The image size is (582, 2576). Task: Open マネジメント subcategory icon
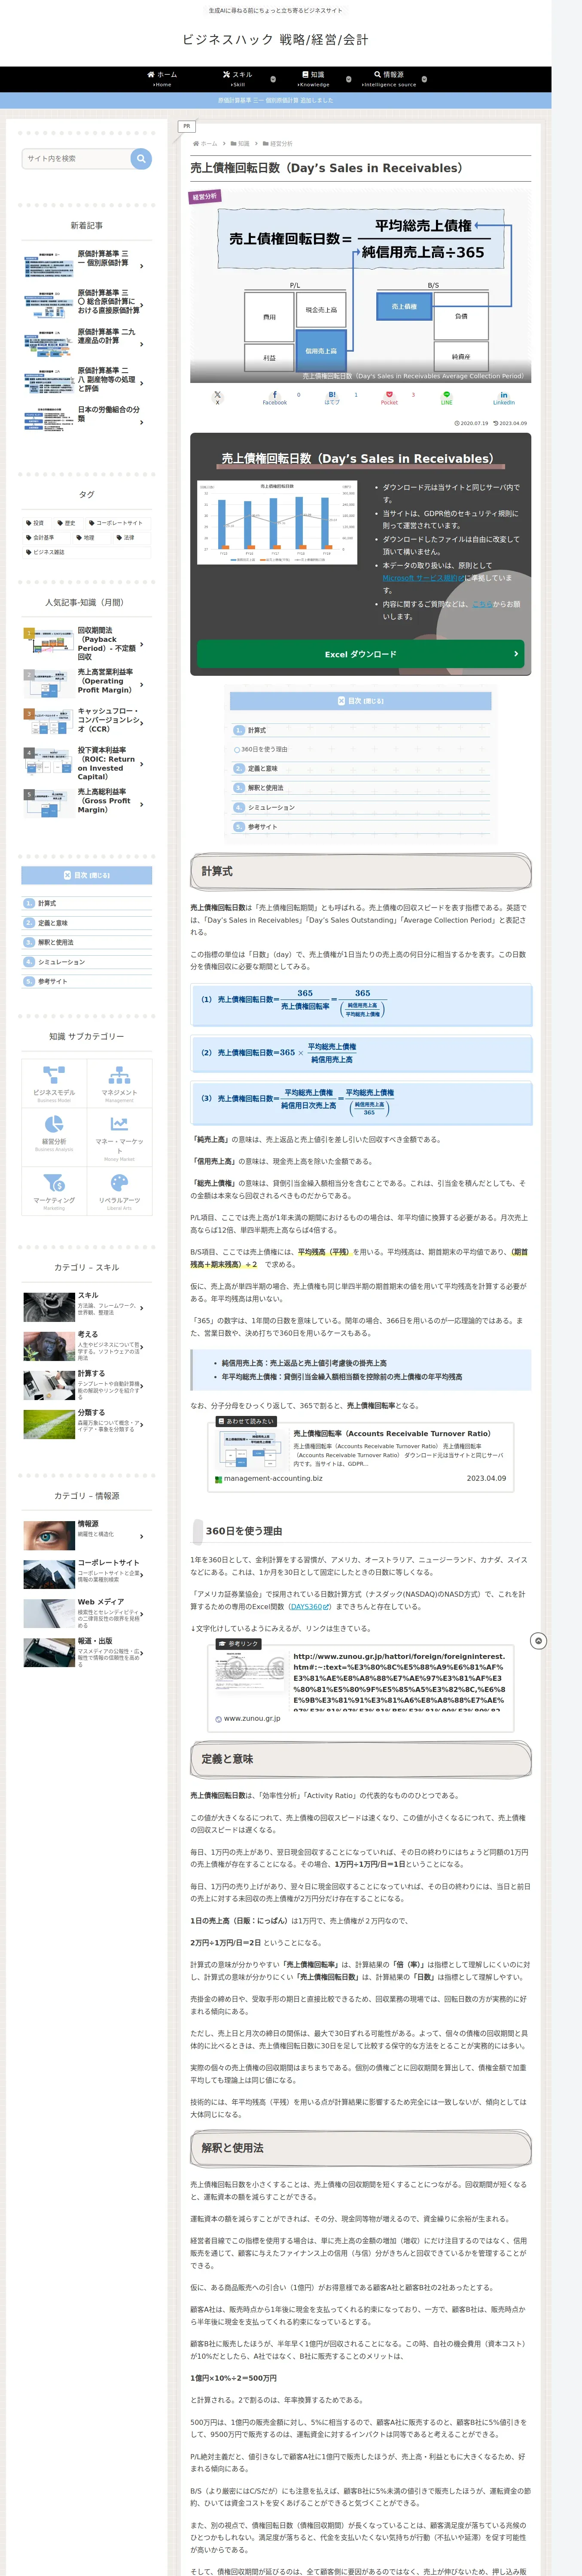click(119, 1075)
